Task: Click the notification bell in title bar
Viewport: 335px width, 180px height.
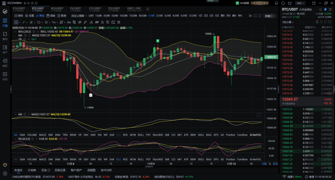Action: (x=276, y=3)
